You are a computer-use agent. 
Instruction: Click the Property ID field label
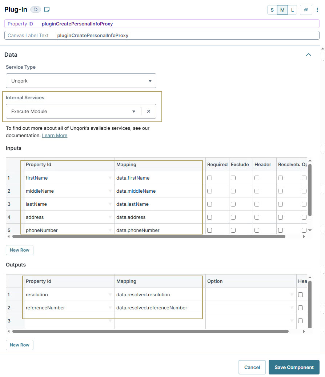click(20, 23)
